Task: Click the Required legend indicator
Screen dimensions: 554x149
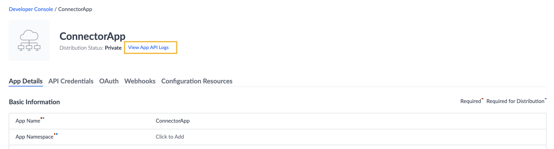Action: pyautogui.click(x=471, y=101)
